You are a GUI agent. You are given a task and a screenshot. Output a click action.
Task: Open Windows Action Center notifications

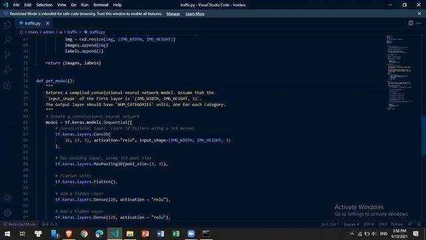pos(415,234)
